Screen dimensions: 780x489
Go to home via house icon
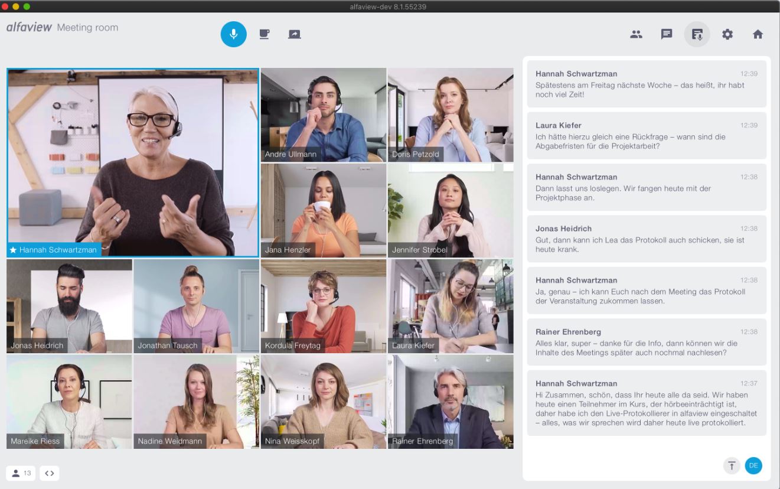(758, 34)
